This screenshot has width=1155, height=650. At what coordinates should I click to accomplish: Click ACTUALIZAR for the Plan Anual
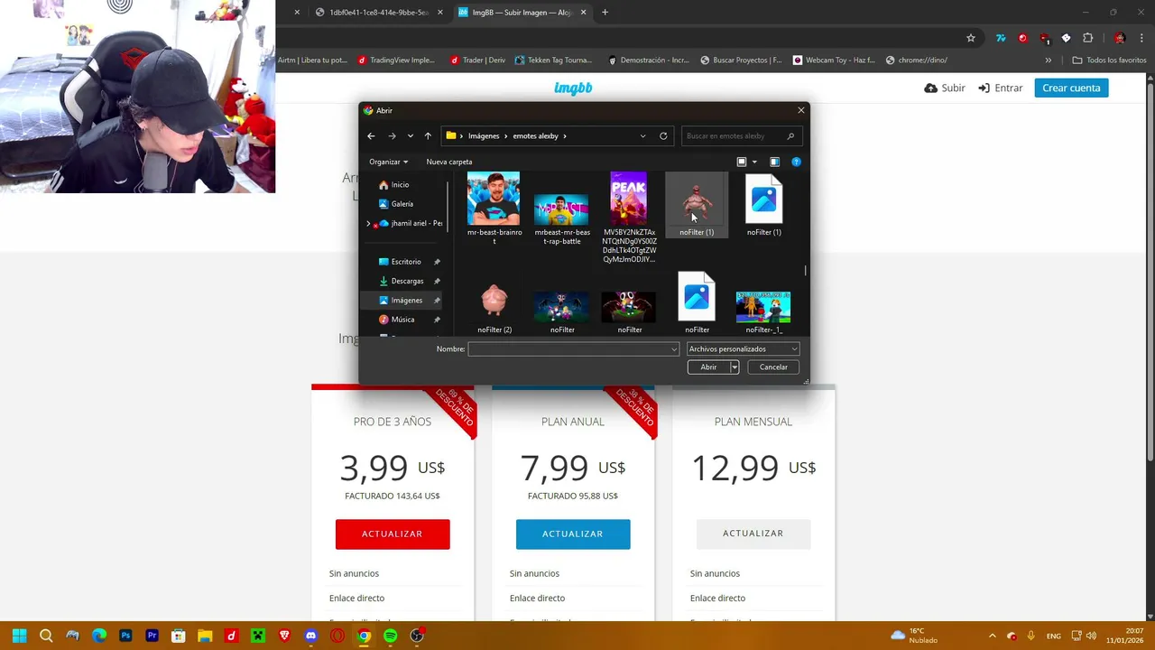tap(573, 534)
